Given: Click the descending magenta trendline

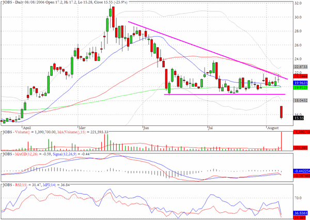Looking at the screenshot, I should coord(208,51).
